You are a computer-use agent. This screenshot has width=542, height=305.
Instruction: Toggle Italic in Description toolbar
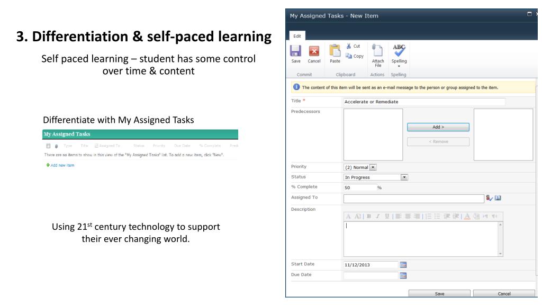[378, 217]
